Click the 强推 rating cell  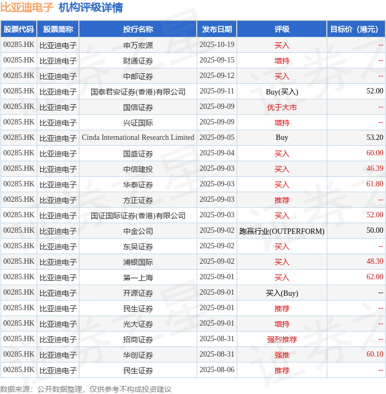[x=282, y=355]
